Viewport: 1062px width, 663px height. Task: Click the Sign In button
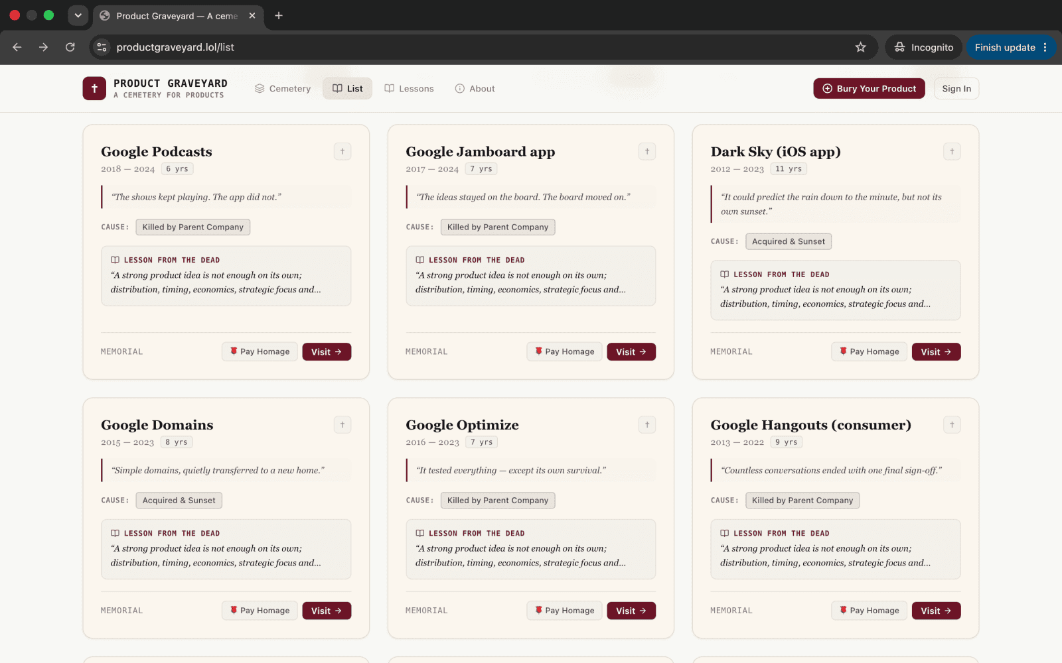tap(956, 88)
